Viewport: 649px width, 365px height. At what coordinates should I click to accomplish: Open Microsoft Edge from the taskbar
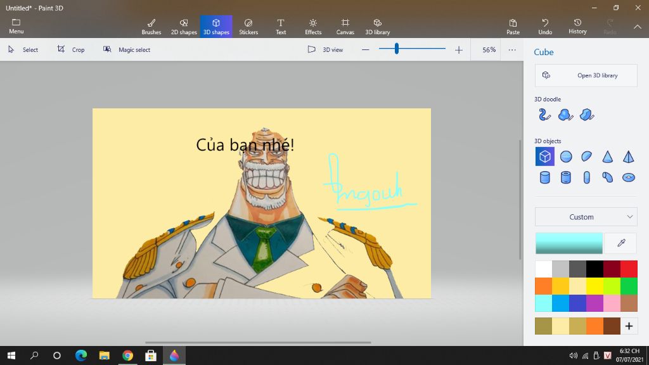click(x=81, y=355)
